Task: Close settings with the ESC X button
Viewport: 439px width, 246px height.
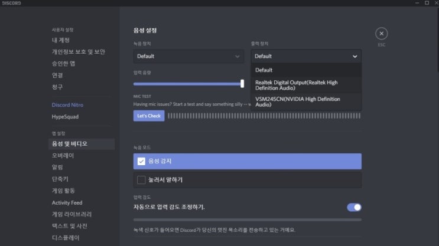Action: coord(381,34)
